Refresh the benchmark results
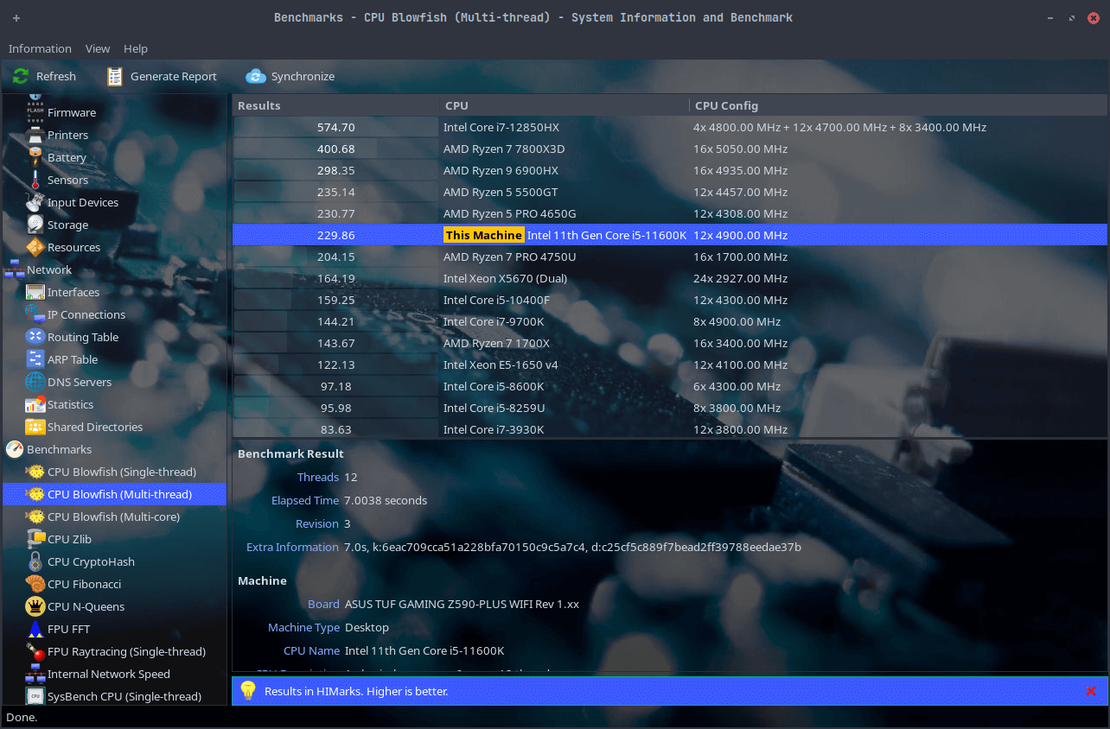The image size is (1110, 729). (44, 76)
